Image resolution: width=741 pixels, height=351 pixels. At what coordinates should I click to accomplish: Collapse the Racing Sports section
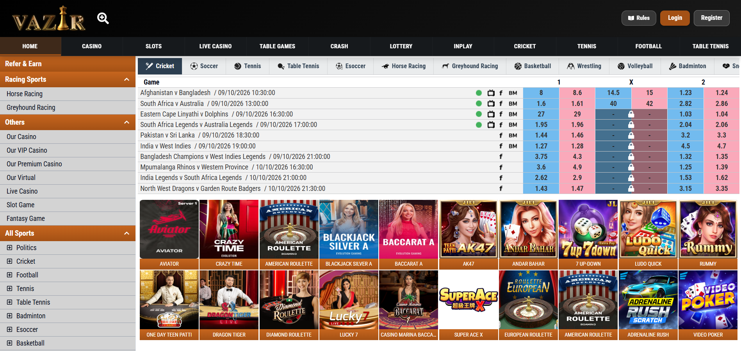(x=126, y=79)
